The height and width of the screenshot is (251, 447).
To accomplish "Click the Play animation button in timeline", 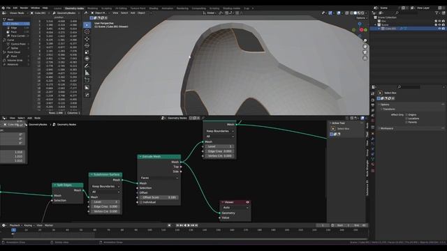I will 189,225.
